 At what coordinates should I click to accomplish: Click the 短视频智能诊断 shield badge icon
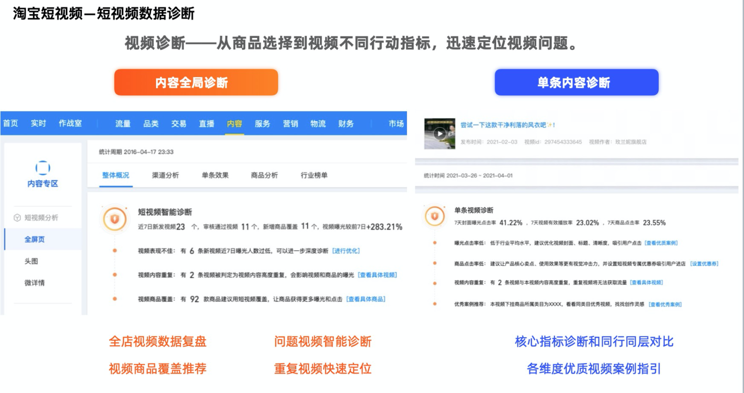(x=114, y=218)
